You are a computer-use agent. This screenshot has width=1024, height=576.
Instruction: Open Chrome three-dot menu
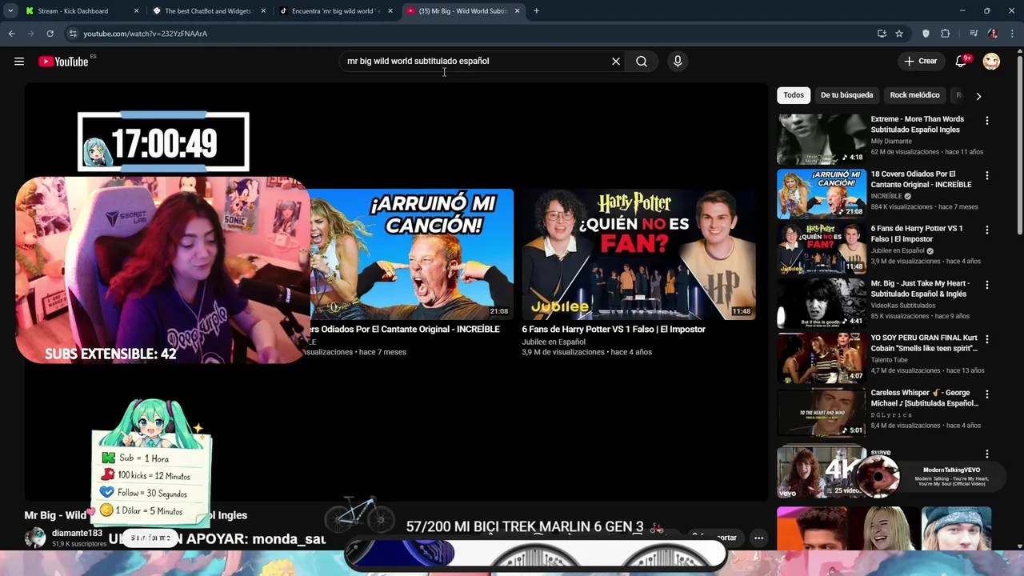tap(1012, 34)
